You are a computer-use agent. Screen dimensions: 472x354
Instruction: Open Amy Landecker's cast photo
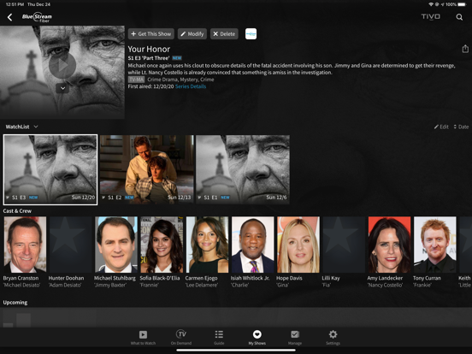[x=389, y=245]
